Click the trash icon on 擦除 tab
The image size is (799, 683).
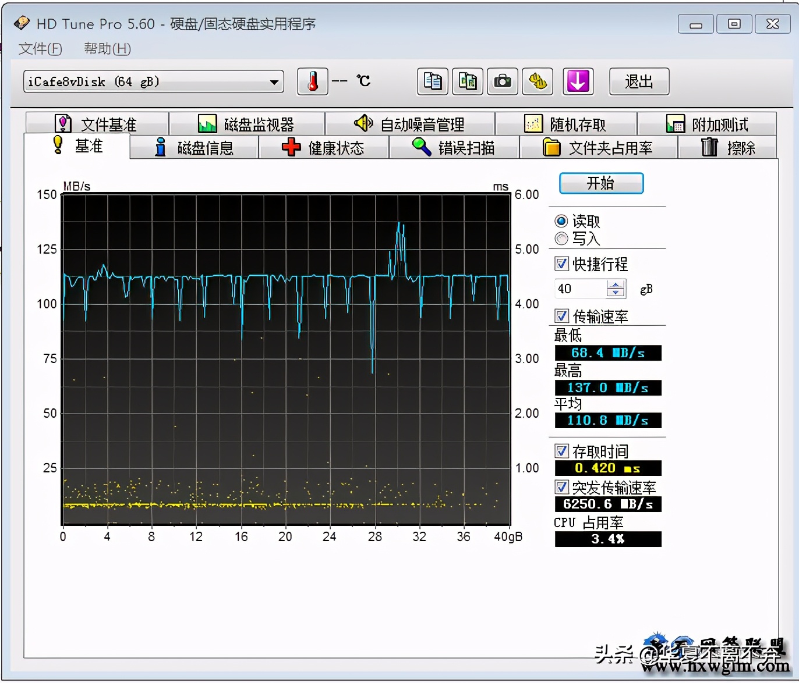tap(709, 147)
